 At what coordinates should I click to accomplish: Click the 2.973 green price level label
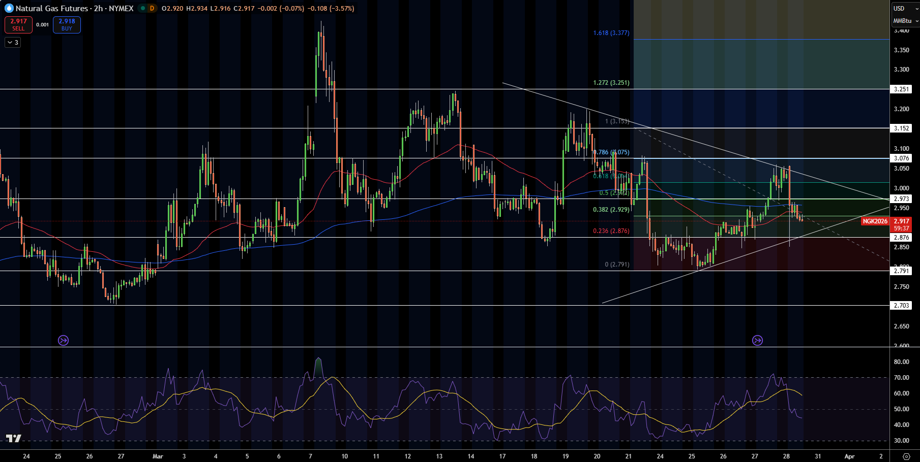(901, 199)
